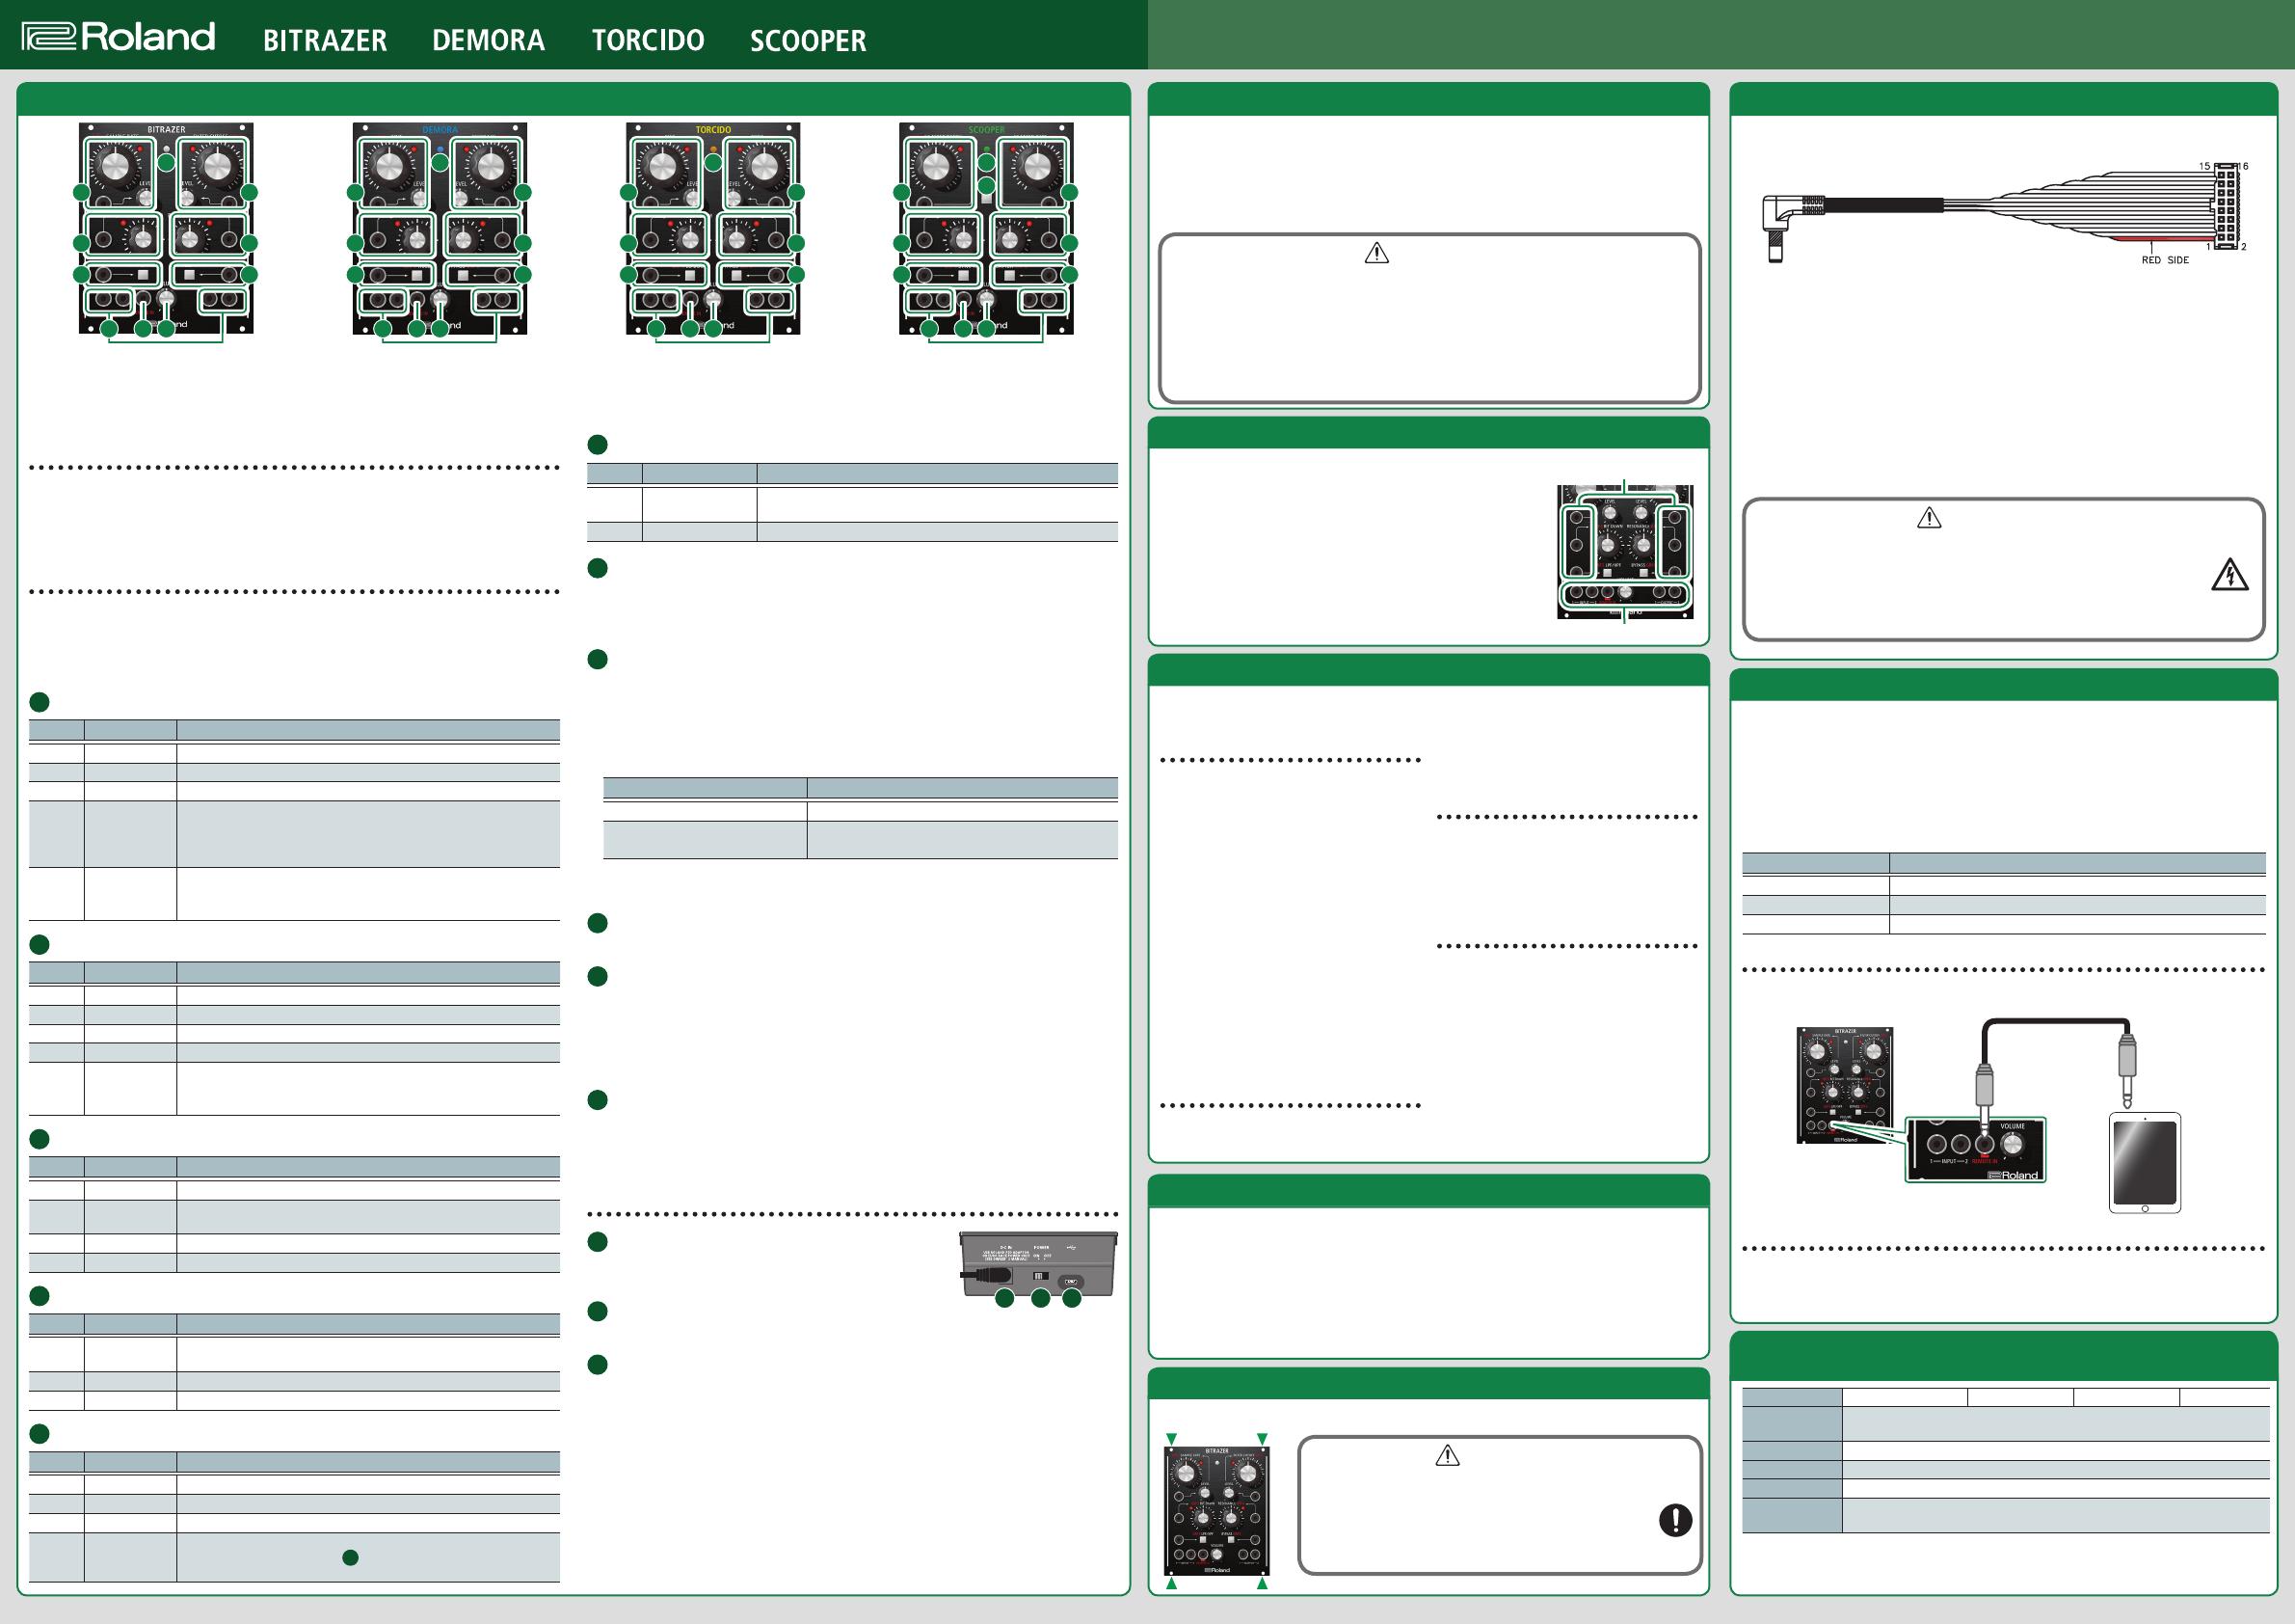Toggle the right square button on the DEMORA panel

click(462, 274)
